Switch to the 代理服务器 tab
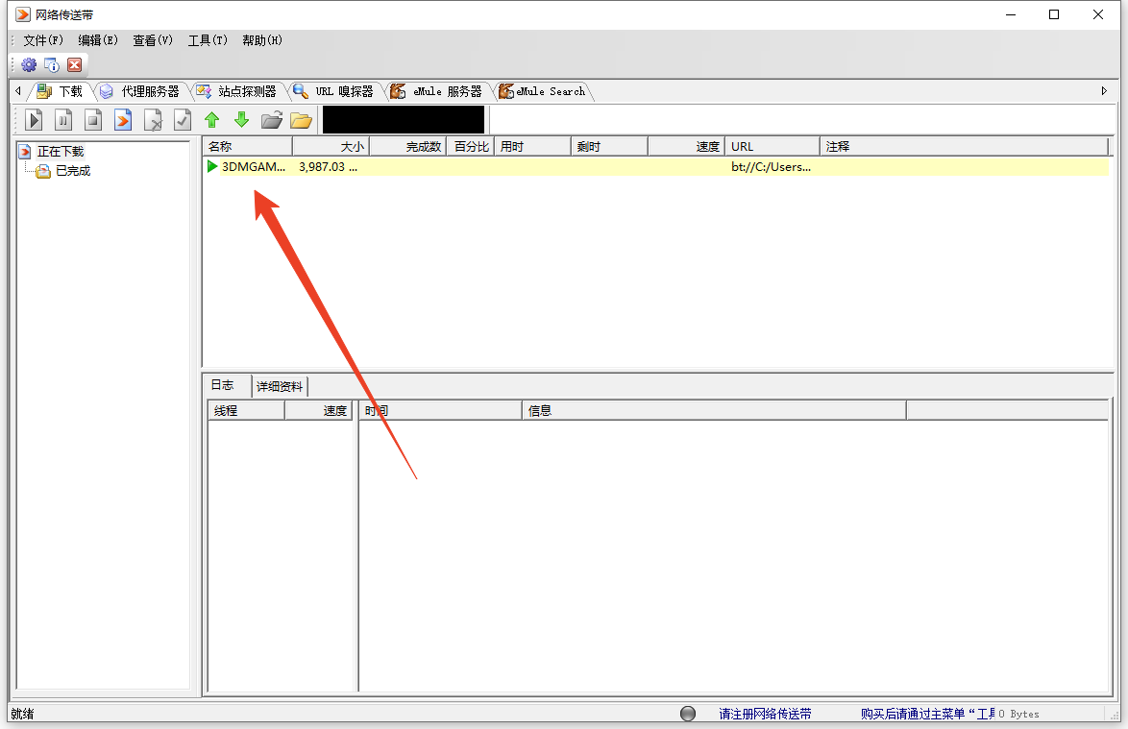Image resolution: width=1128 pixels, height=729 pixels. [x=140, y=91]
